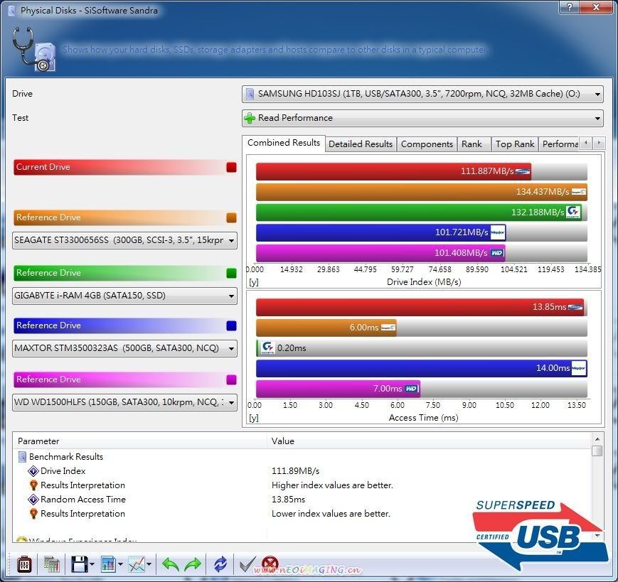Click the Parameter column header
This screenshot has height=582, width=618.
click(140, 441)
